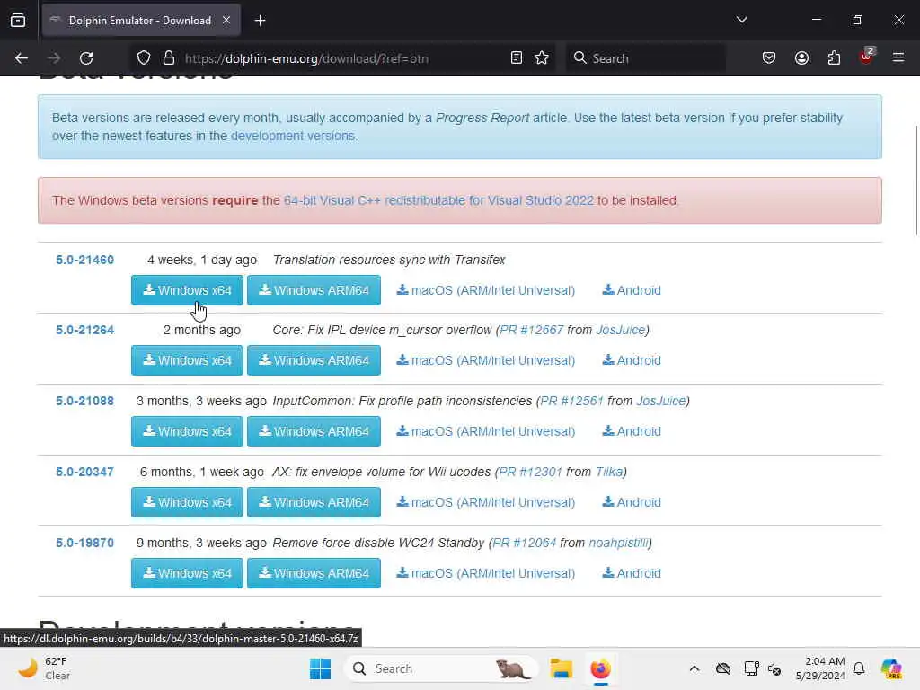Show hidden system tray icons
The width and height of the screenshot is (920, 690).
pos(694,668)
